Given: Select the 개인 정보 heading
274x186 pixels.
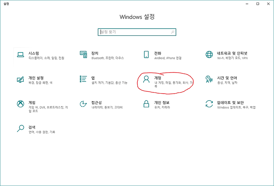Looking at the screenshot, I should point(162,103).
